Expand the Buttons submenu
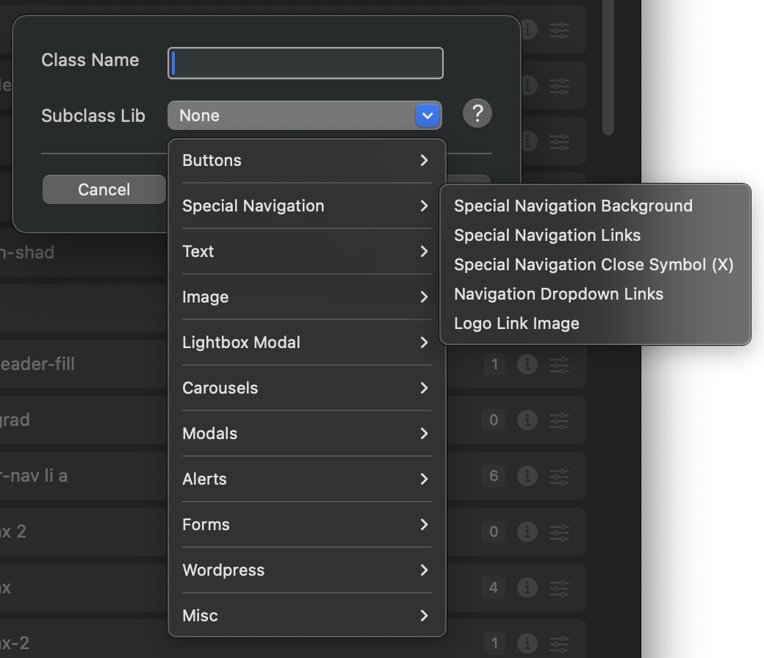 point(306,160)
